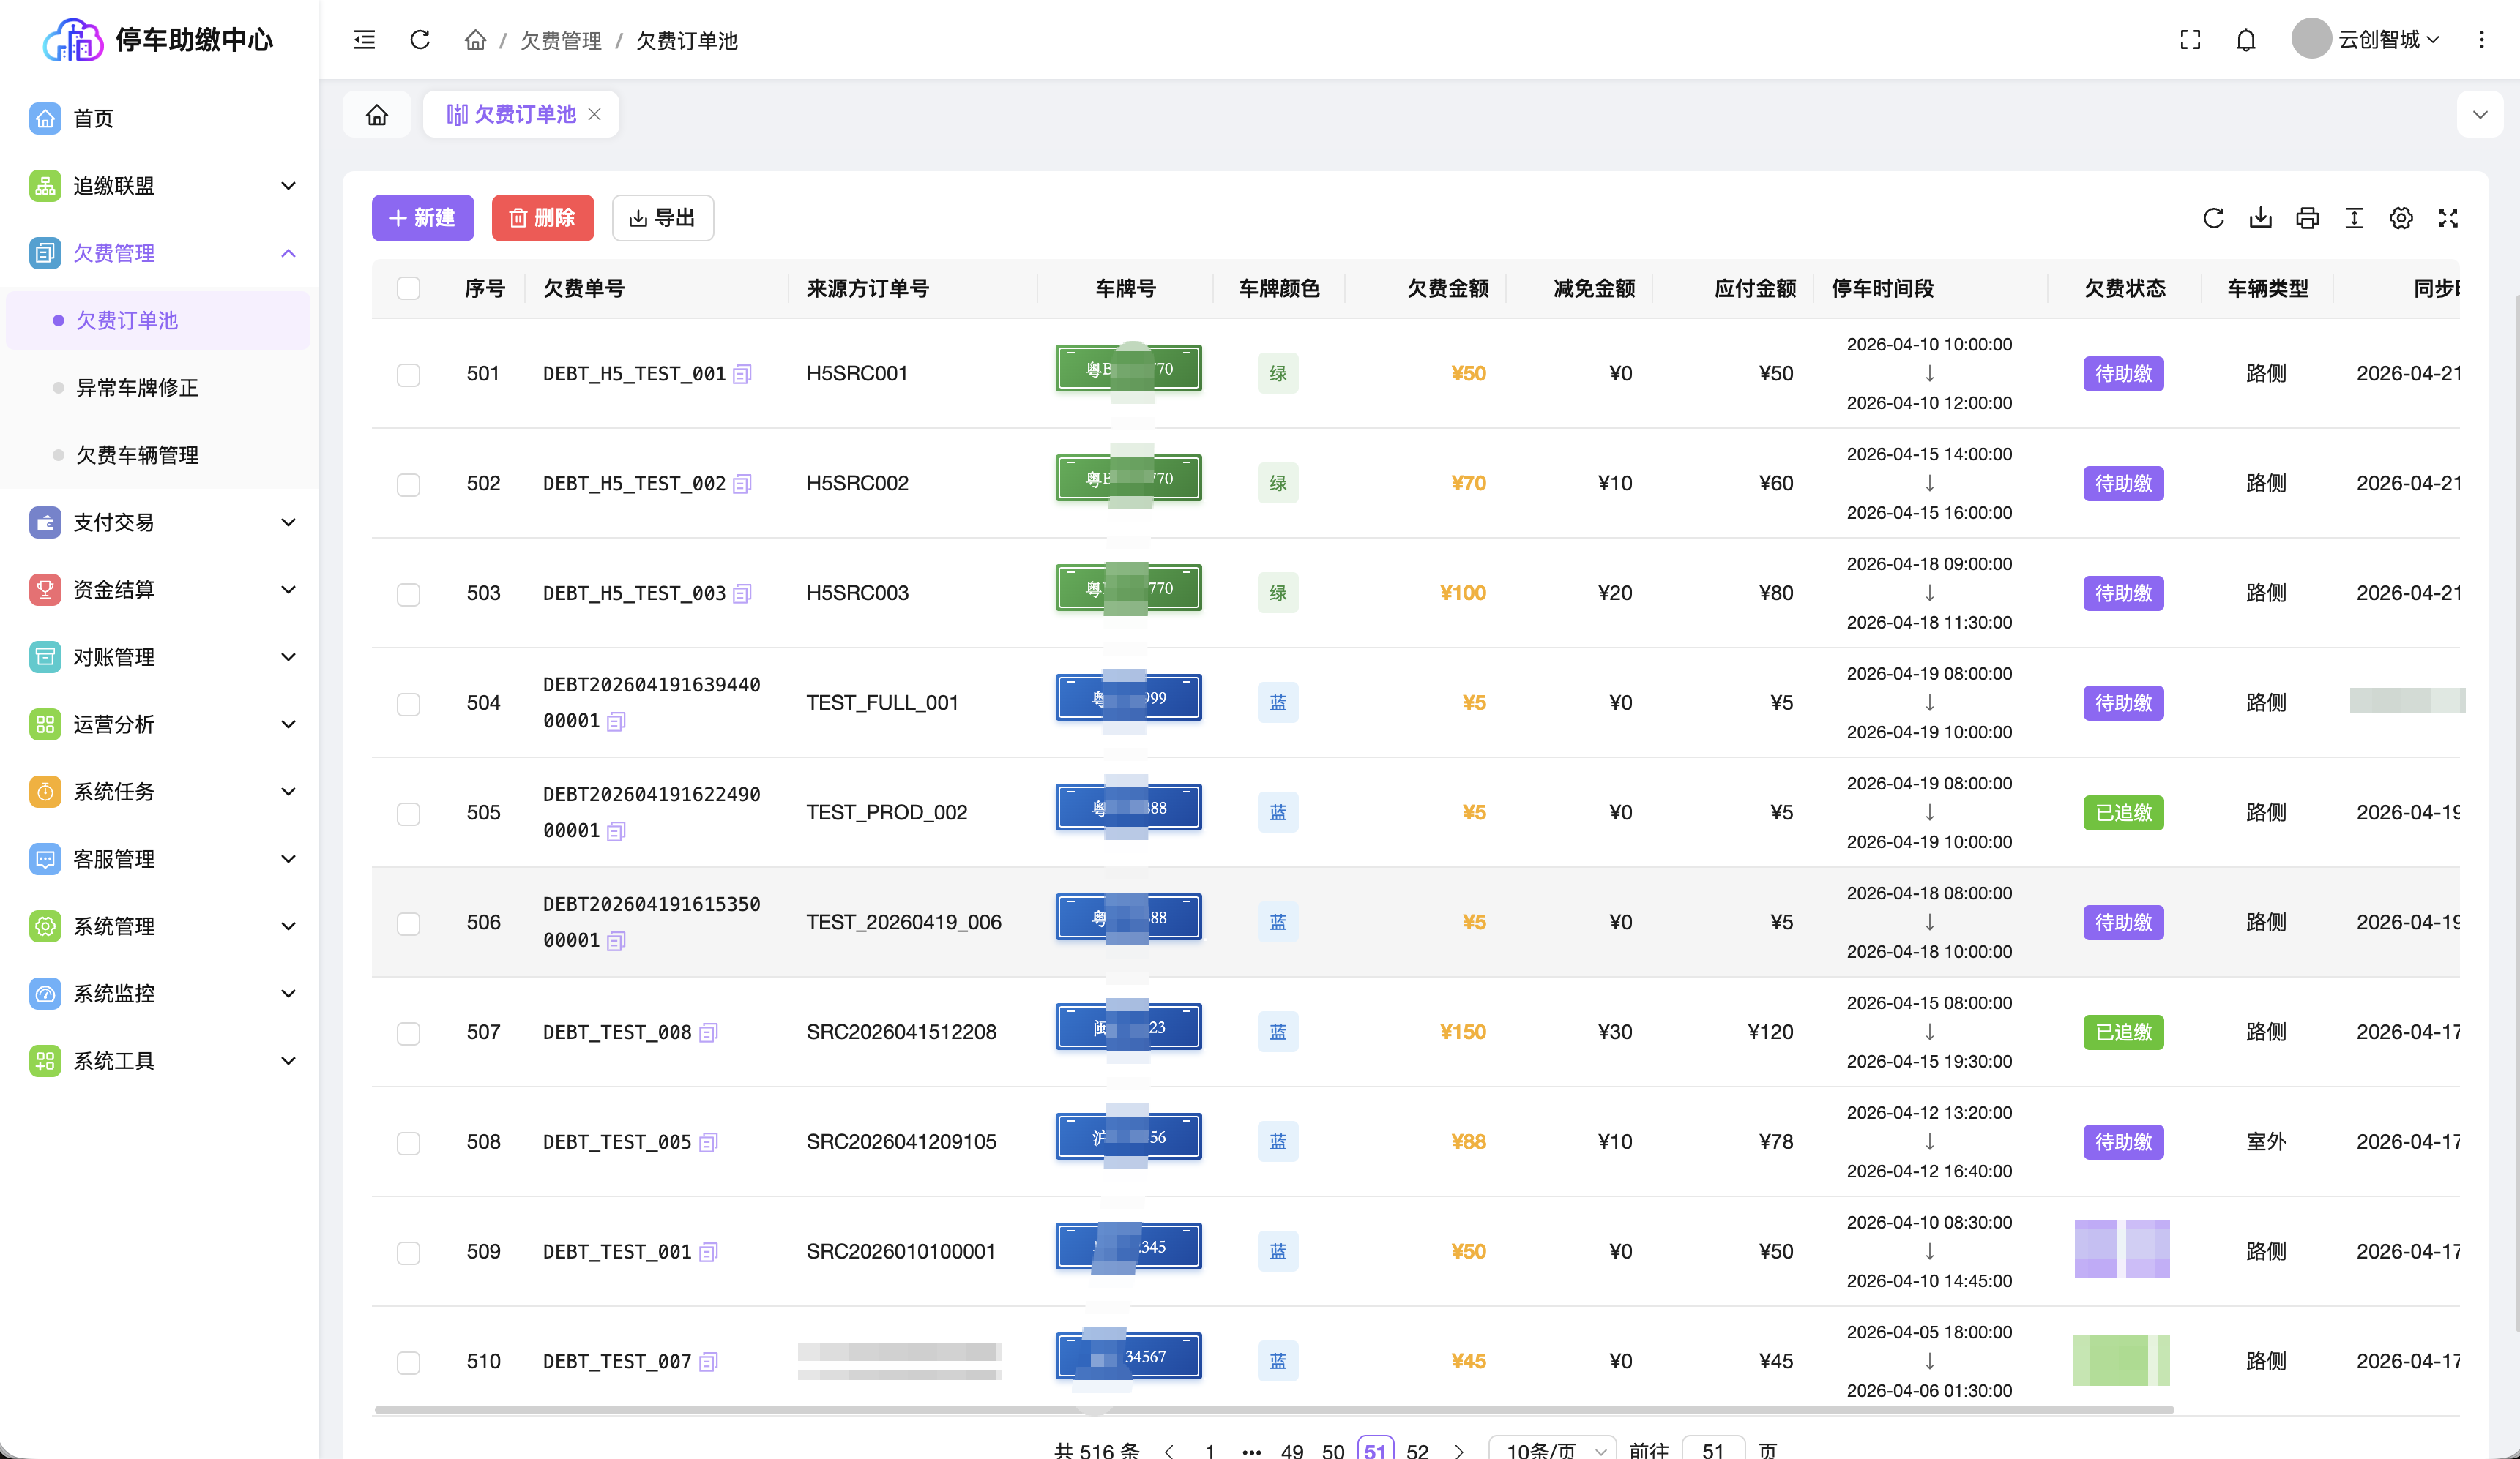
Task: Click the 停车助缴中心 logo icon
Action: tap(73, 40)
